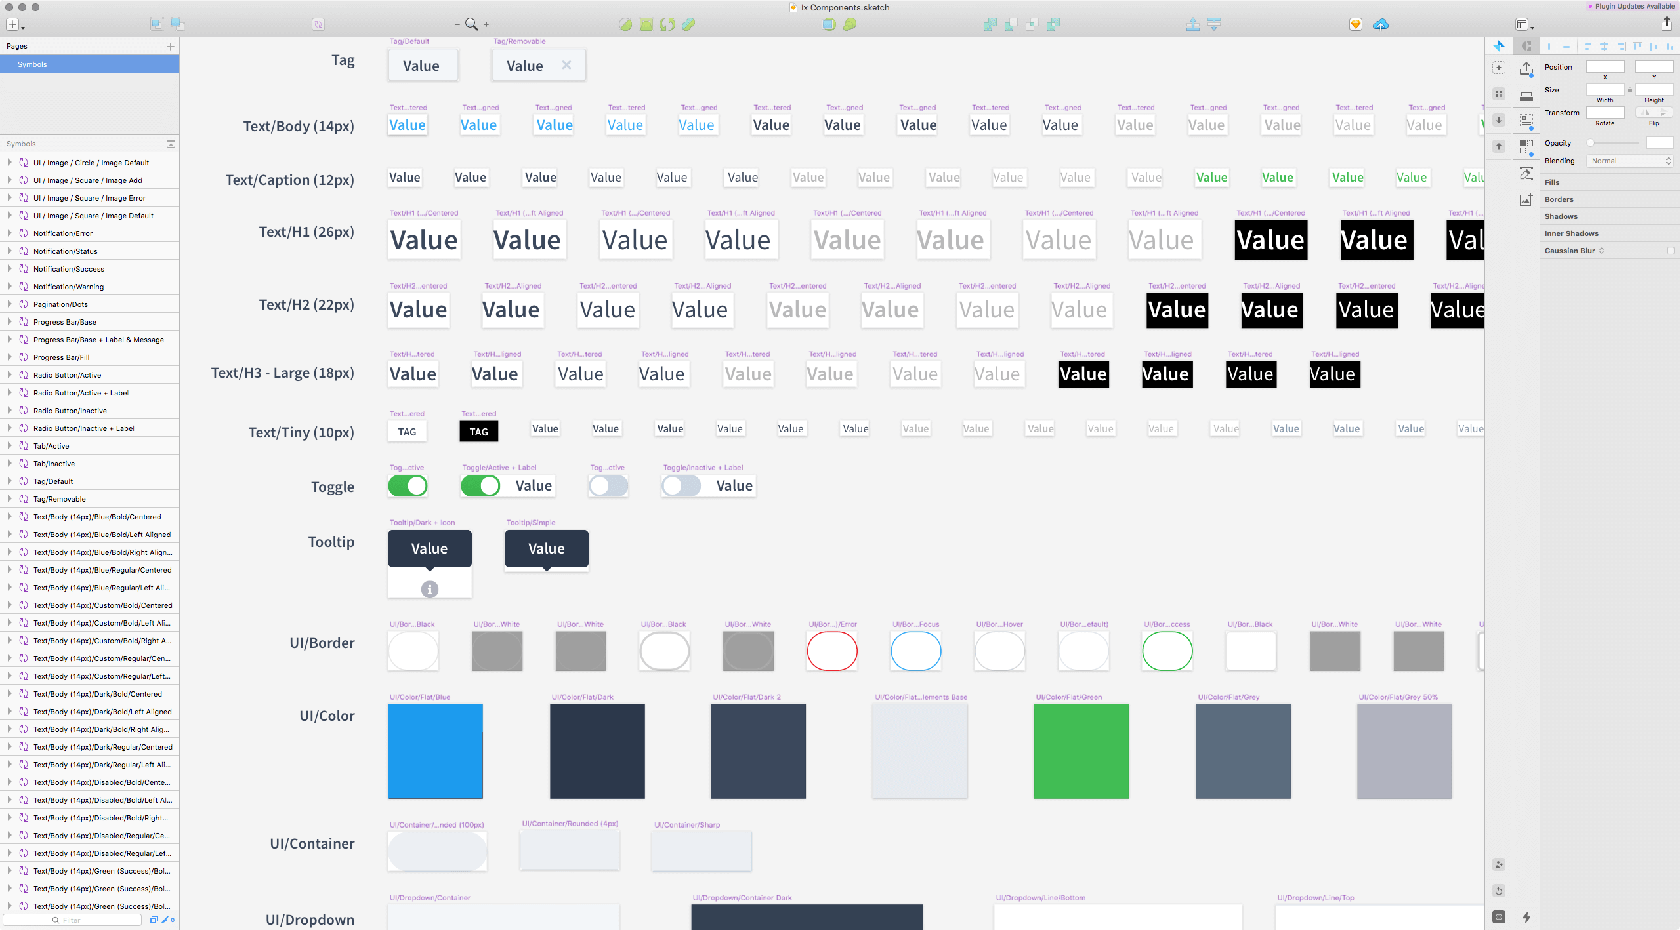This screenshot has width=1680, height=930.
Task: Expand the Radio Button/Active symbol entry
Action: pyautogui.click(x=9, y=374)
